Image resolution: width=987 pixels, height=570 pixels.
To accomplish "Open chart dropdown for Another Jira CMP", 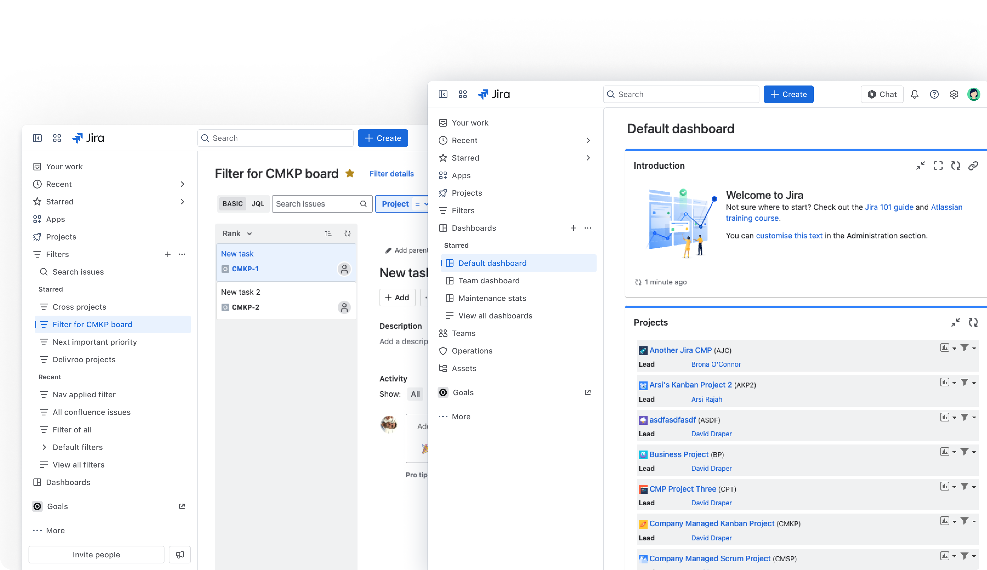I will [x=948, y=348].
